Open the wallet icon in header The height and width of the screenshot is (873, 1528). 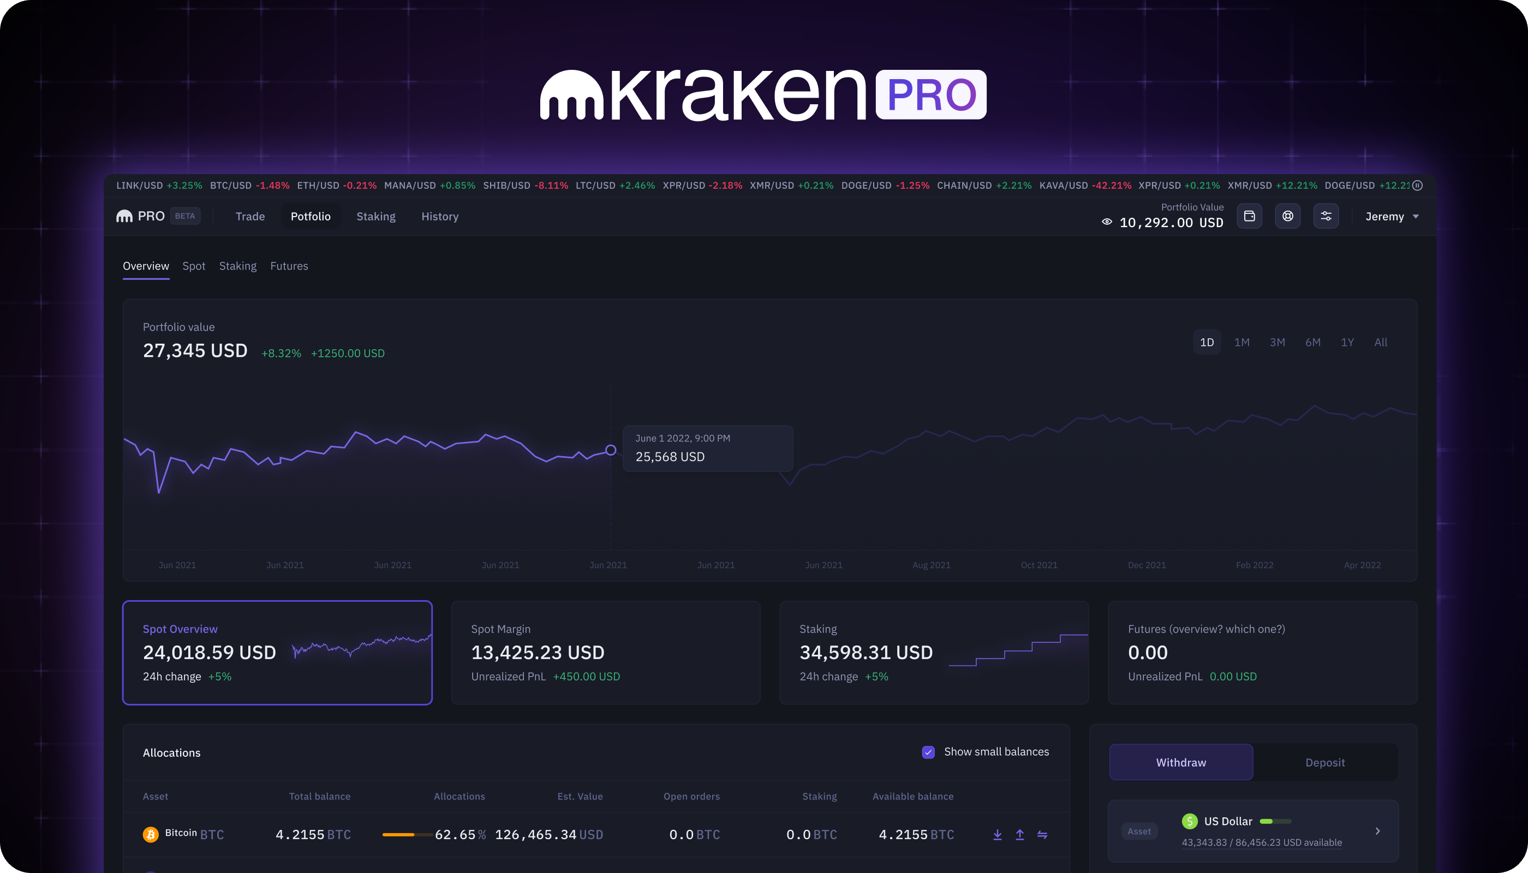(x=1249, y=216)
